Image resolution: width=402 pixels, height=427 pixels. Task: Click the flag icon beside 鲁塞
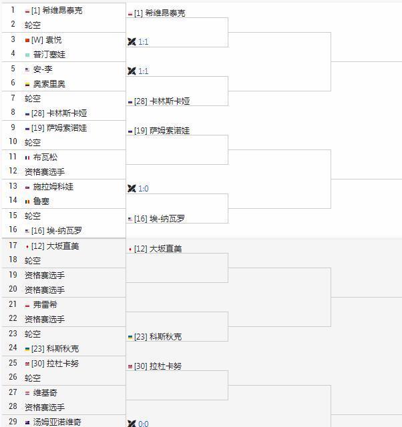(x=27, y=201)
